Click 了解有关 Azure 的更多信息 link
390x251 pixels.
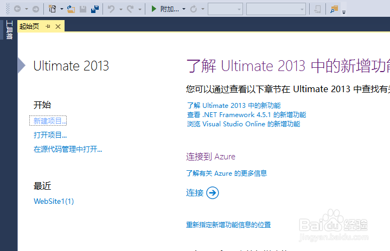click(227, 173)
